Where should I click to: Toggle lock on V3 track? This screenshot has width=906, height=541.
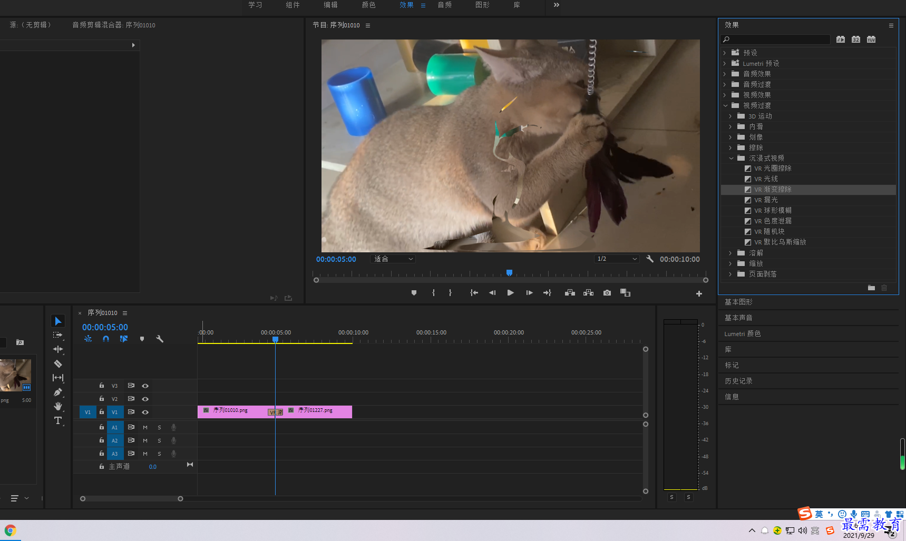tap(102, 386)
